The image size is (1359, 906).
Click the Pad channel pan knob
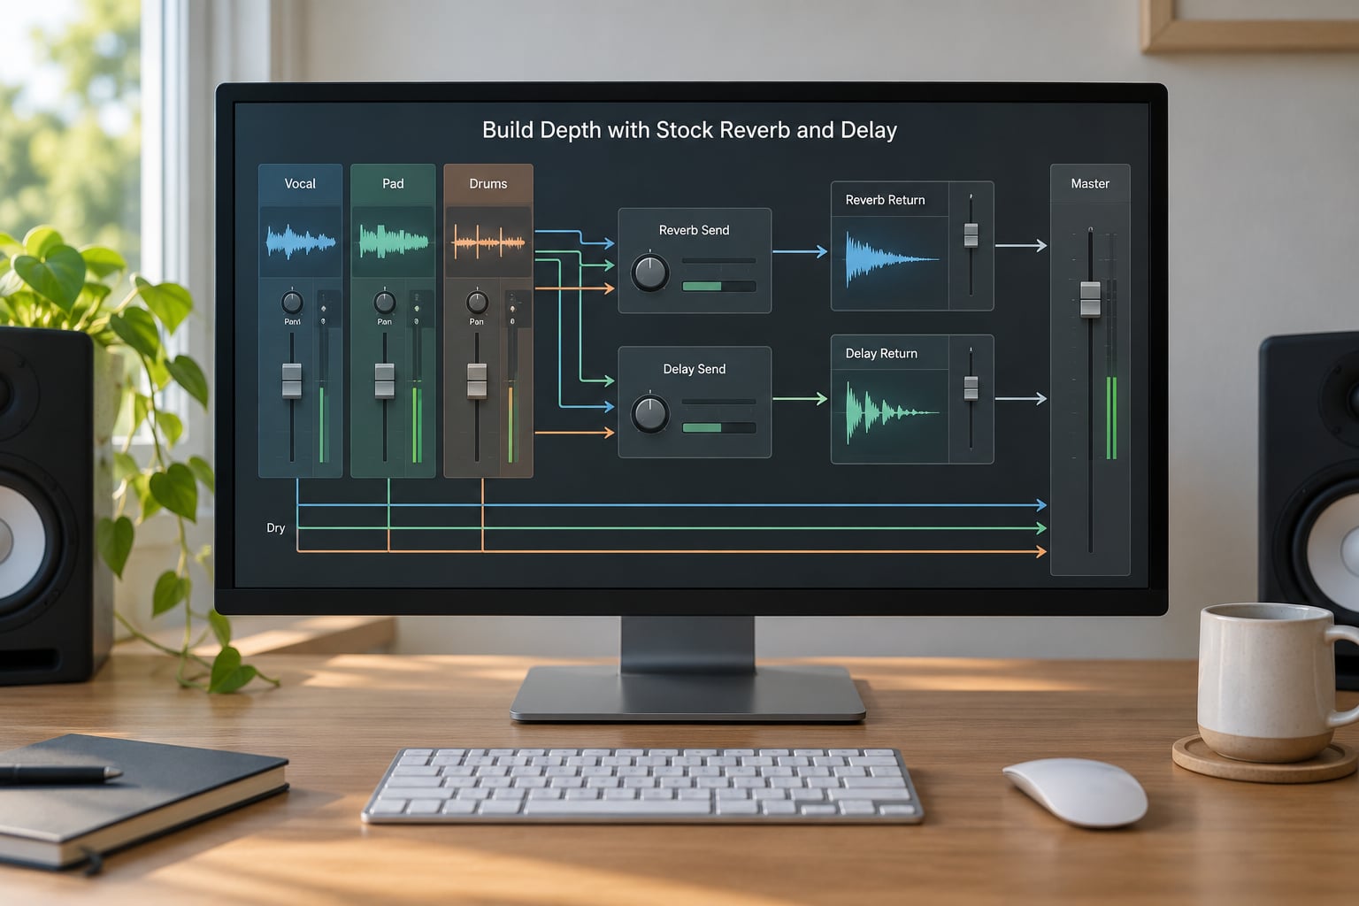(x=385, y=303)
